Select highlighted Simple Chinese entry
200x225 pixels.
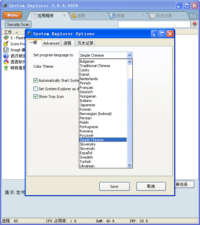(103, 140)
